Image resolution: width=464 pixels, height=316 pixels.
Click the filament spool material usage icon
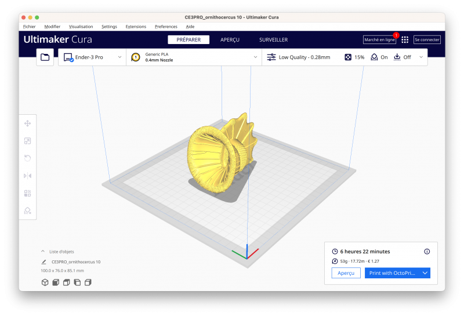point(335,261)
